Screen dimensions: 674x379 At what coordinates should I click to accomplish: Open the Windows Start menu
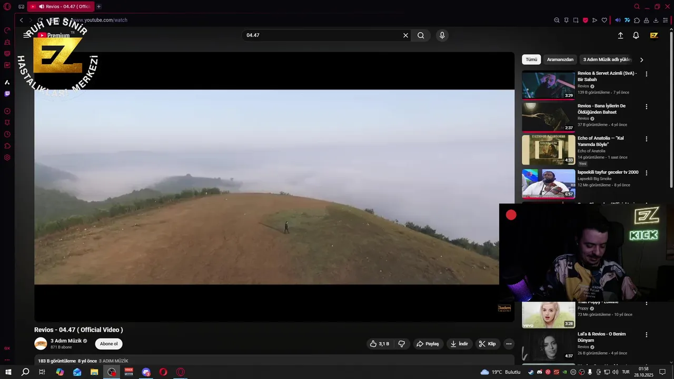point(8,372)
